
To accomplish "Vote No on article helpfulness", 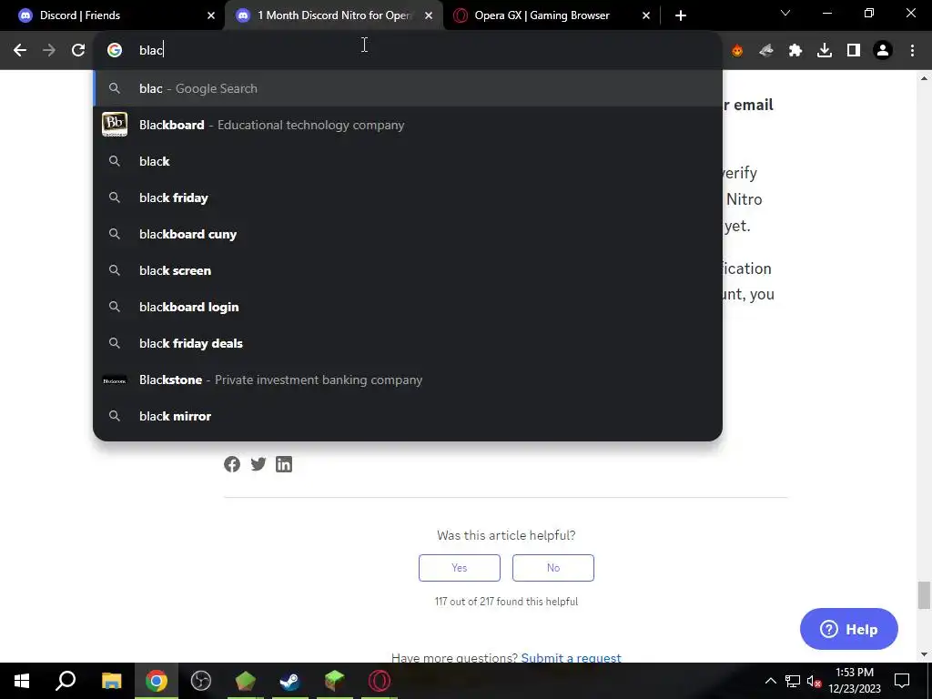I will click(553, 568).
